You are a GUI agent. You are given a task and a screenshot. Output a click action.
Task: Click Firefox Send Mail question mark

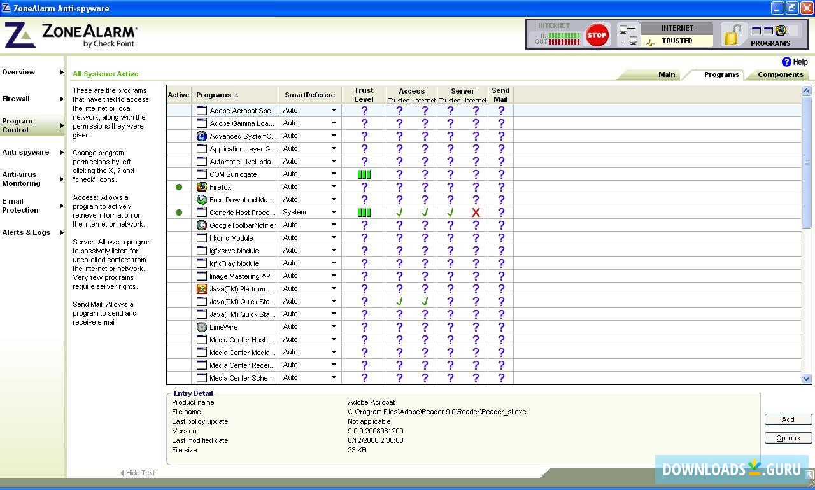point(501,187)
